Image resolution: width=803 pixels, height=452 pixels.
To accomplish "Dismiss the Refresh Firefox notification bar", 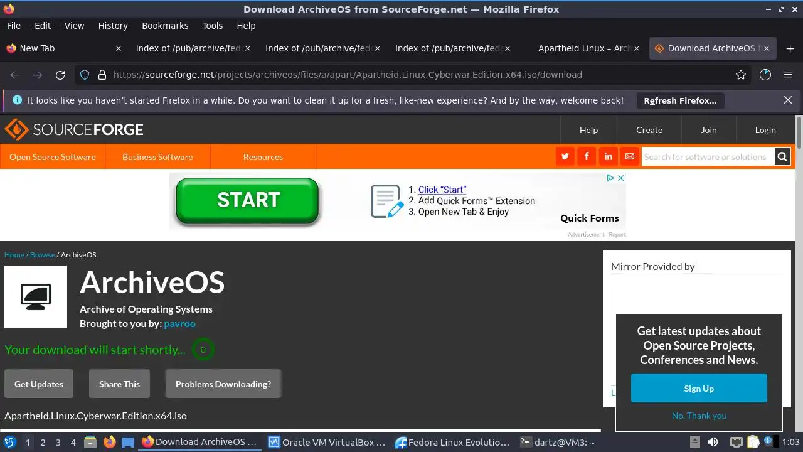I will [788, 100].
